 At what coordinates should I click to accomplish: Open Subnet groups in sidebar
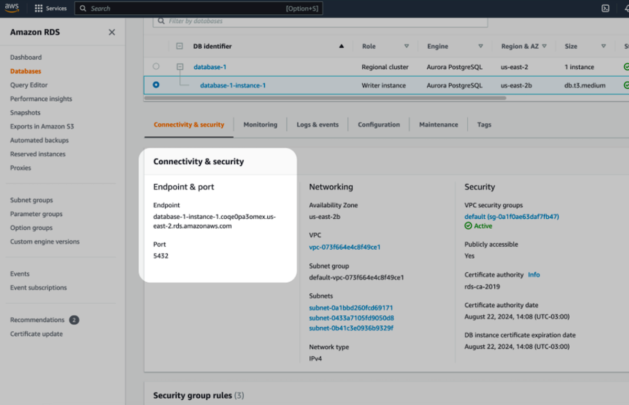[31, 200]
